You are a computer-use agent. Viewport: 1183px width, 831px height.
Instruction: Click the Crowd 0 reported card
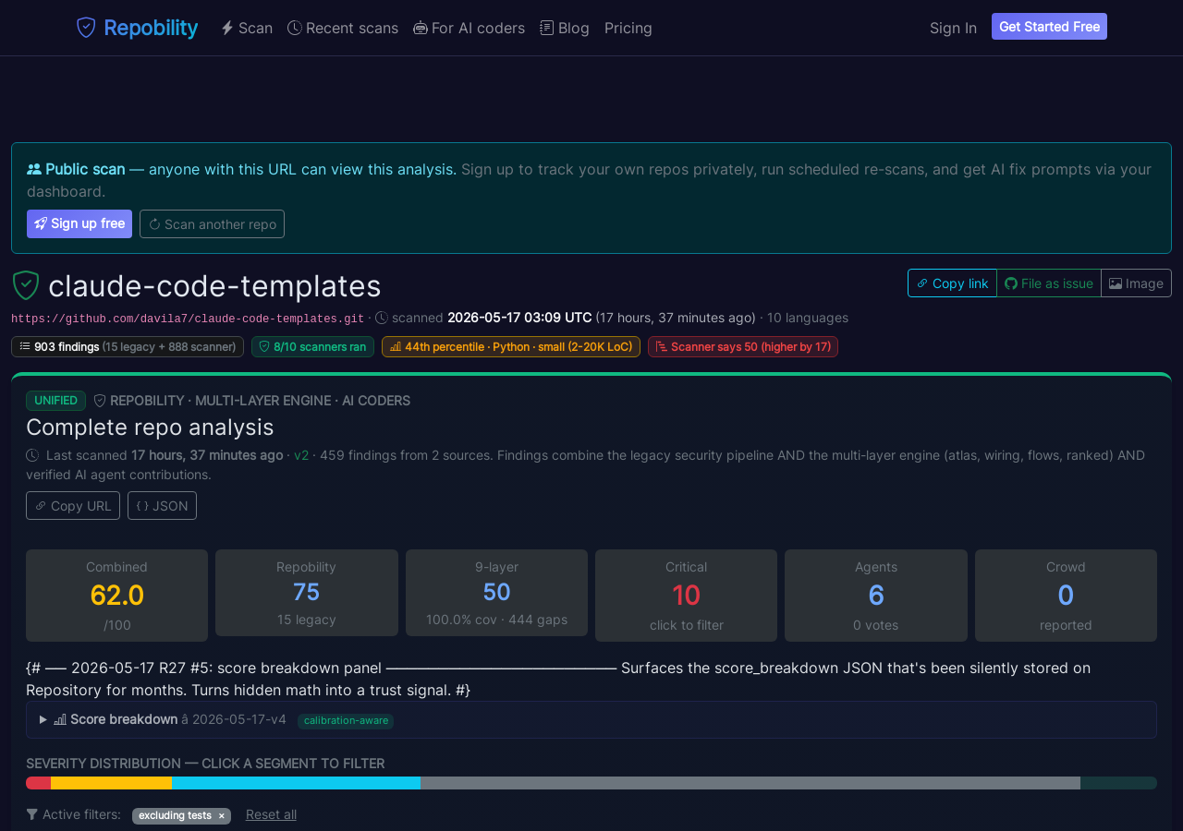[x=1066, y=596]
